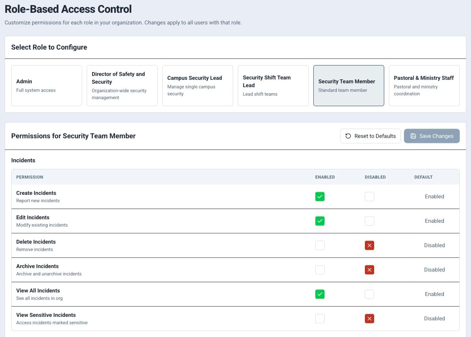Click the Edit Incidents permission name
The height and width of the screenshot is (337, 471).
click(33, 217)
